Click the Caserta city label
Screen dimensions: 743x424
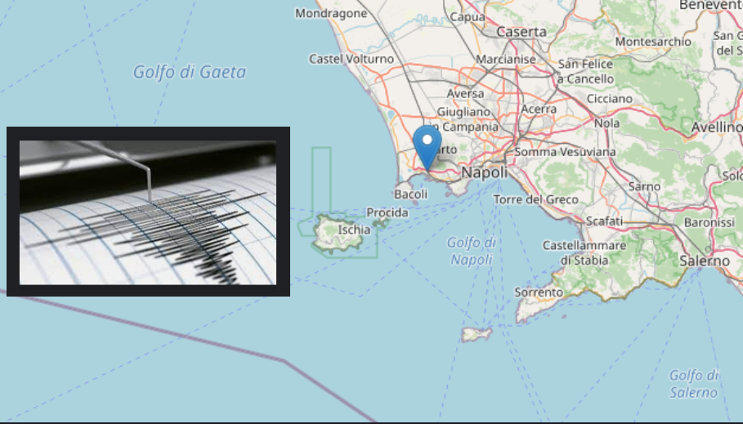[x=521, y=32]
